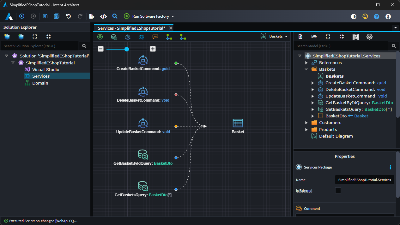Close the Services - SimplifiedEShopTutorial tab
Screen dimensions: 400x225
171,28
